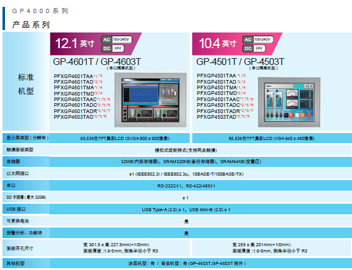Screen dimensions: 352x270
Task: Click the AC 100-240V badge under 10.4 inch
Action: 258,39
